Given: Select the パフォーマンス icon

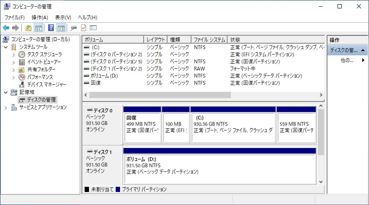Looking at the screenshot, I should pos(22,77).
